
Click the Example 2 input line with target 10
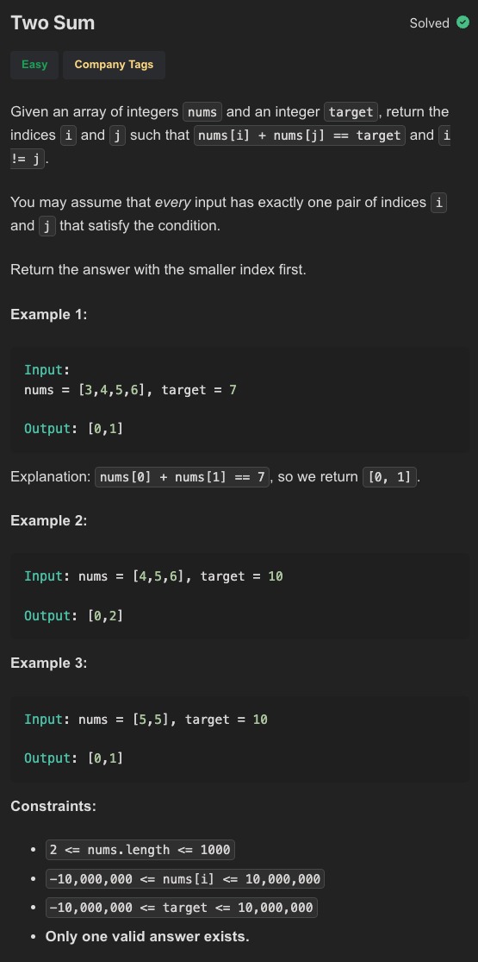click(x=153, y=576)
